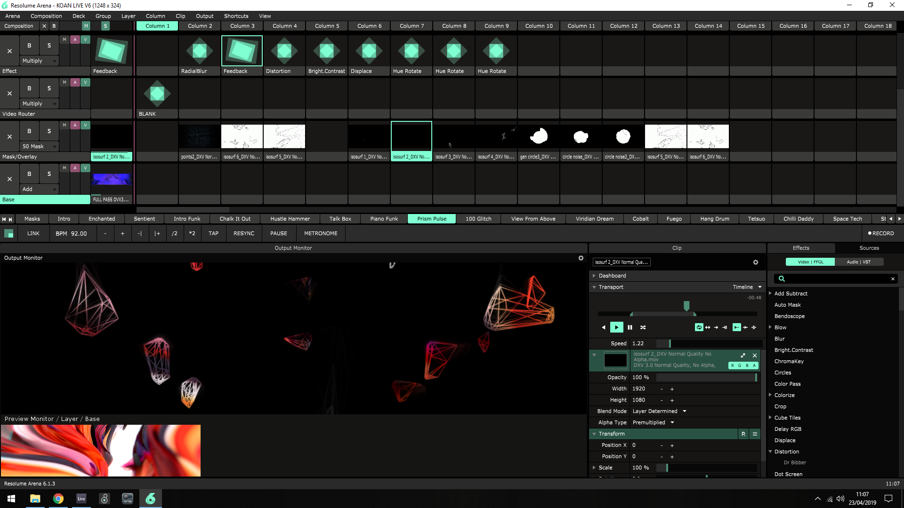The image size is (904, 508).
Task: Click the clip resize-to-fit arrows icon
Action: pos(743,356)
